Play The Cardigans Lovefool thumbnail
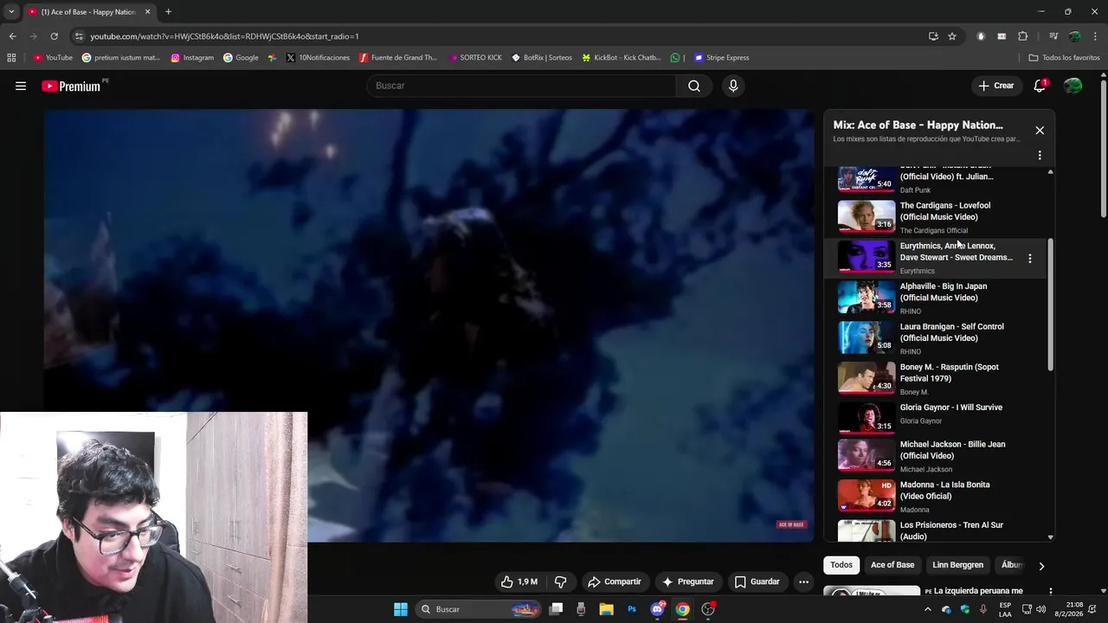This screenshot has height=623, width=1108. click(x=866, y=216)
